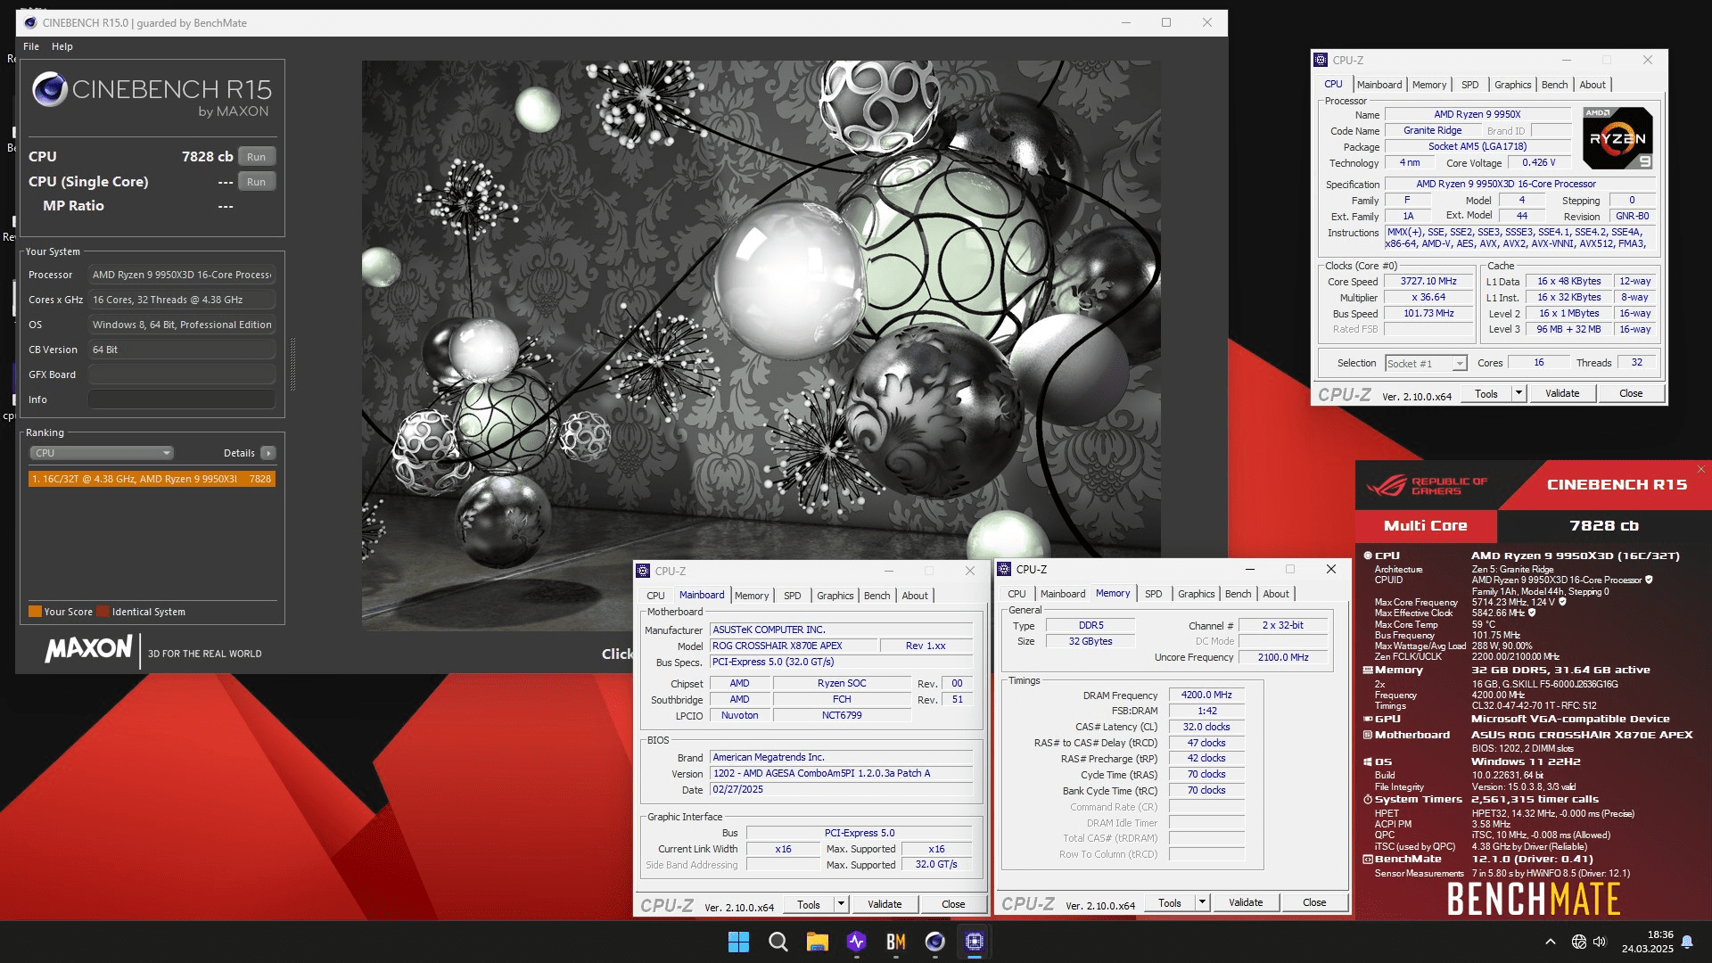Image resolution: width=1712 pixels, height=963 pixels.
Task: Open taskbar Search magnifier
Action: 778,942
